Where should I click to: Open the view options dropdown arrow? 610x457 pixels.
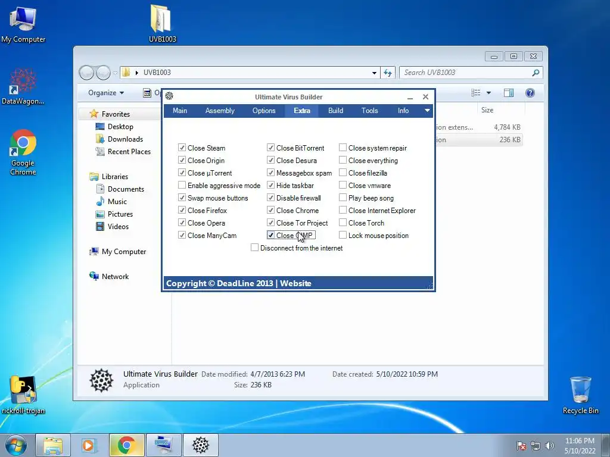coord(488,93)
